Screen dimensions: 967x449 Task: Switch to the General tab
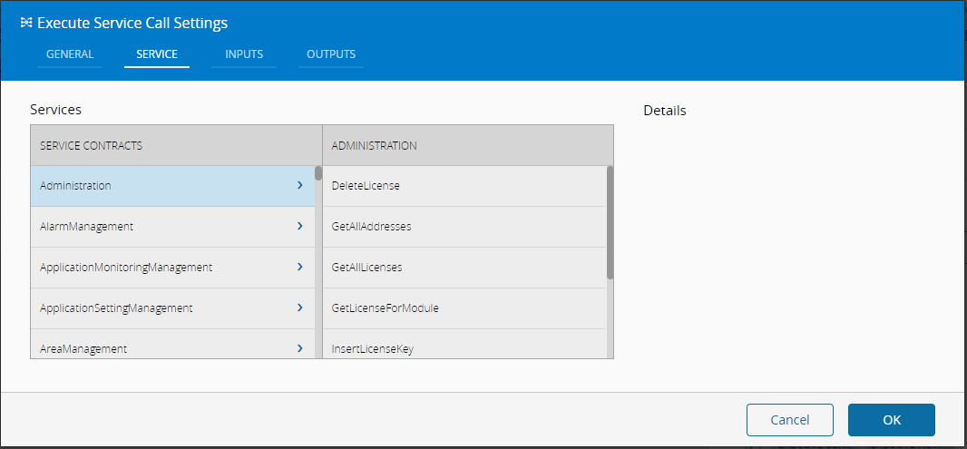point(70,54)
